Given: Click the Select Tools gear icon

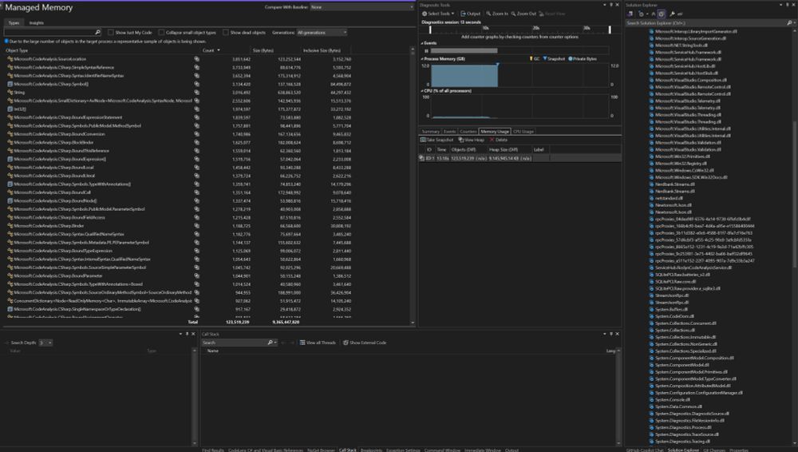Looking at the screenshot, I should 425,14.
